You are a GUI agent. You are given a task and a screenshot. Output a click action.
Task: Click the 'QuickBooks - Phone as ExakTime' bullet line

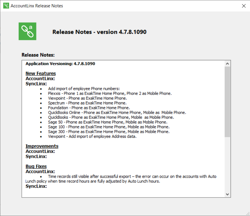pos(111,118)
